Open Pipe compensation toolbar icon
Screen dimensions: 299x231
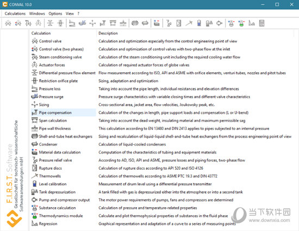(103, 23)
